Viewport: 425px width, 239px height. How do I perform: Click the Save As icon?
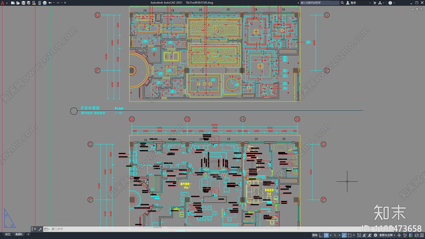29,3
